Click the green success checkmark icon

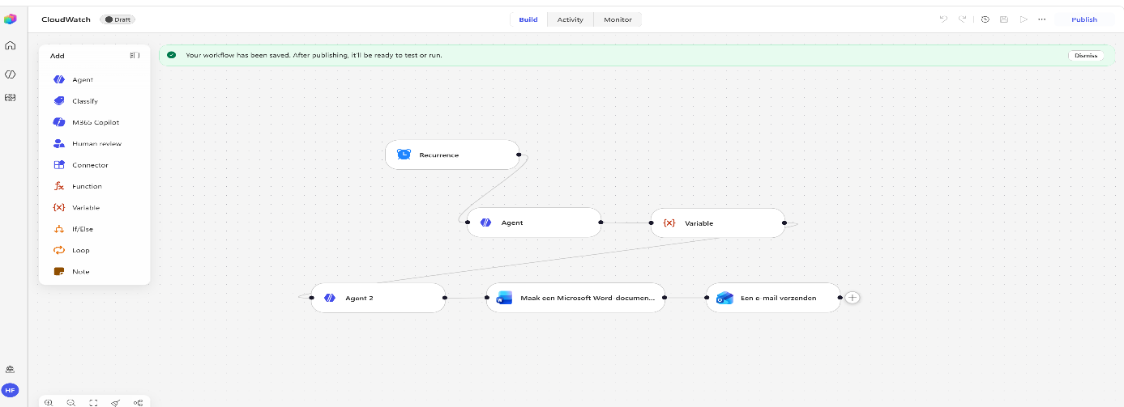tap(171, 55)
